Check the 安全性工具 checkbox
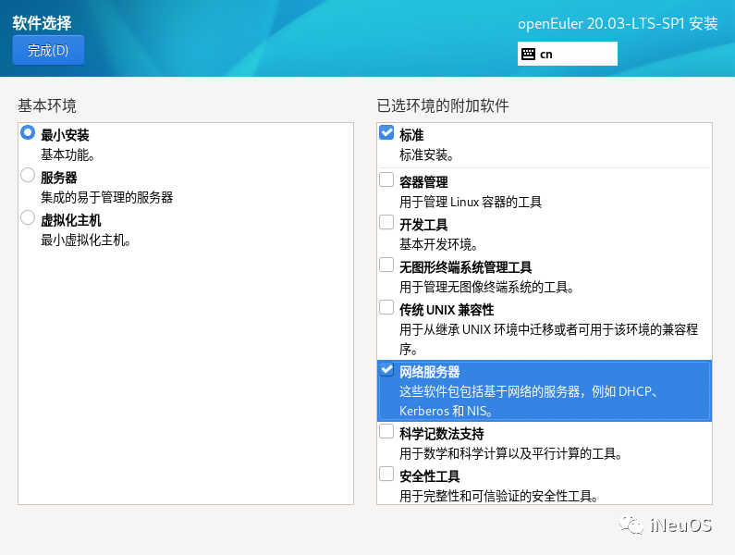 (386, 474)
